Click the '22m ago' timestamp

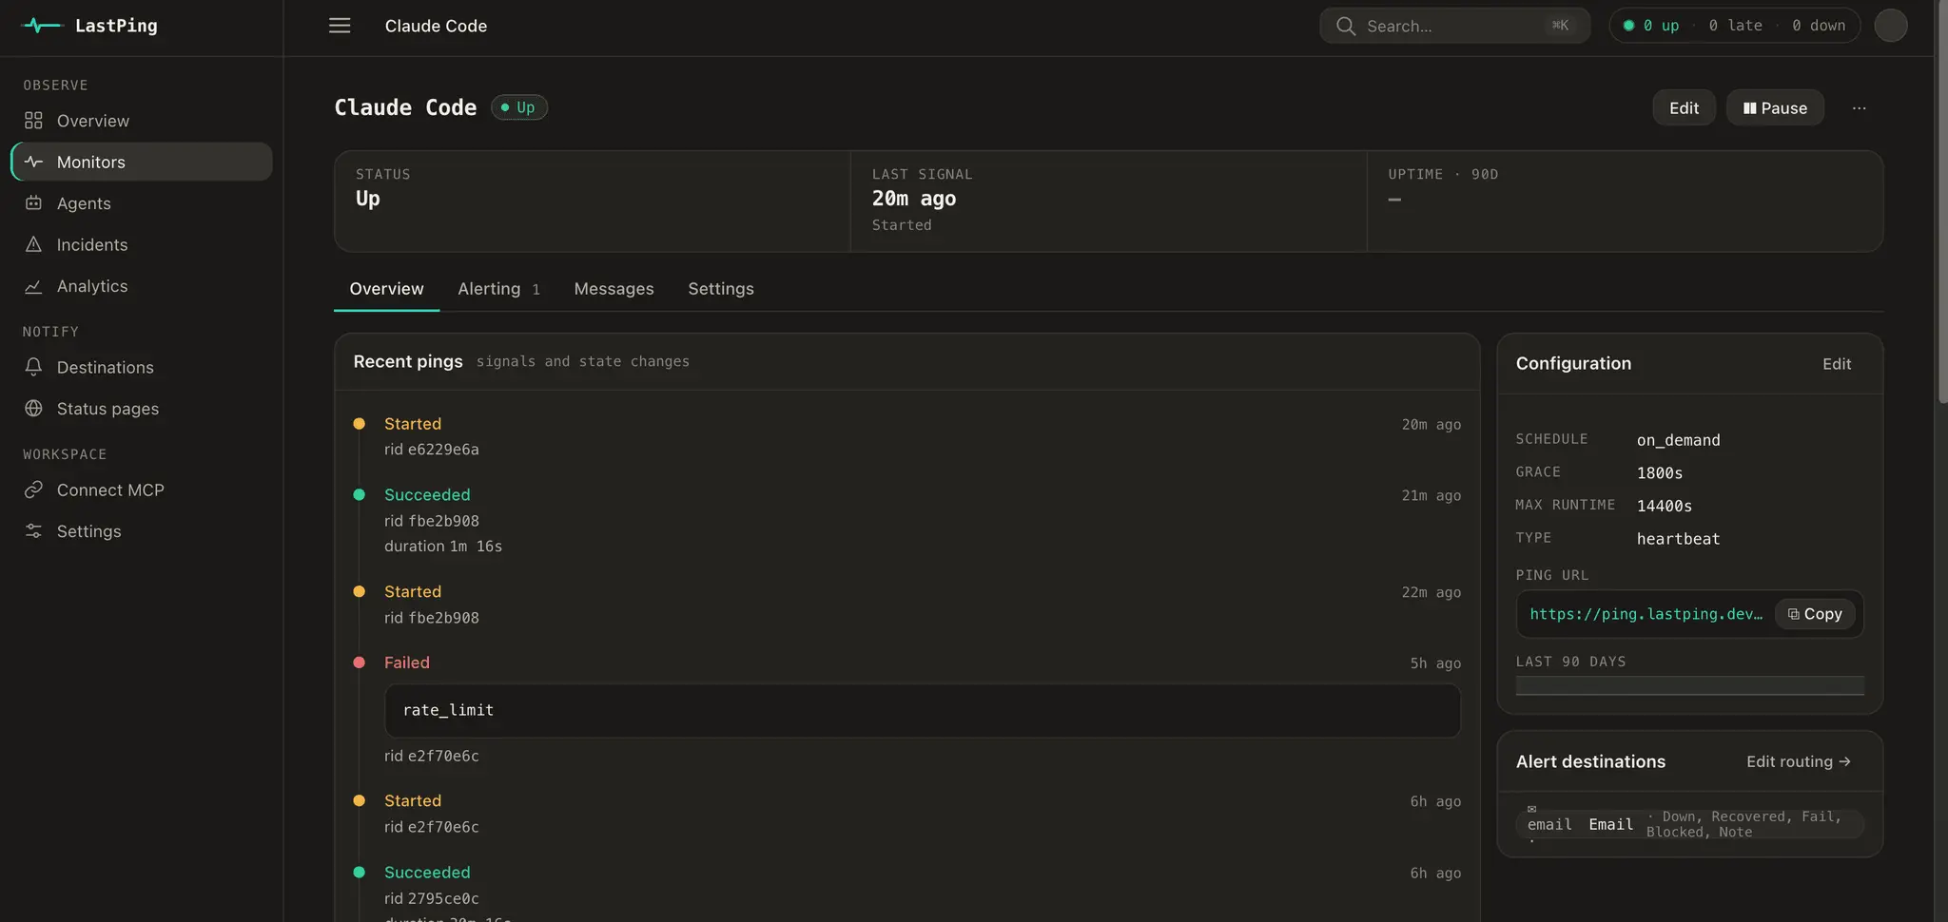click(x=1431, y=592)
